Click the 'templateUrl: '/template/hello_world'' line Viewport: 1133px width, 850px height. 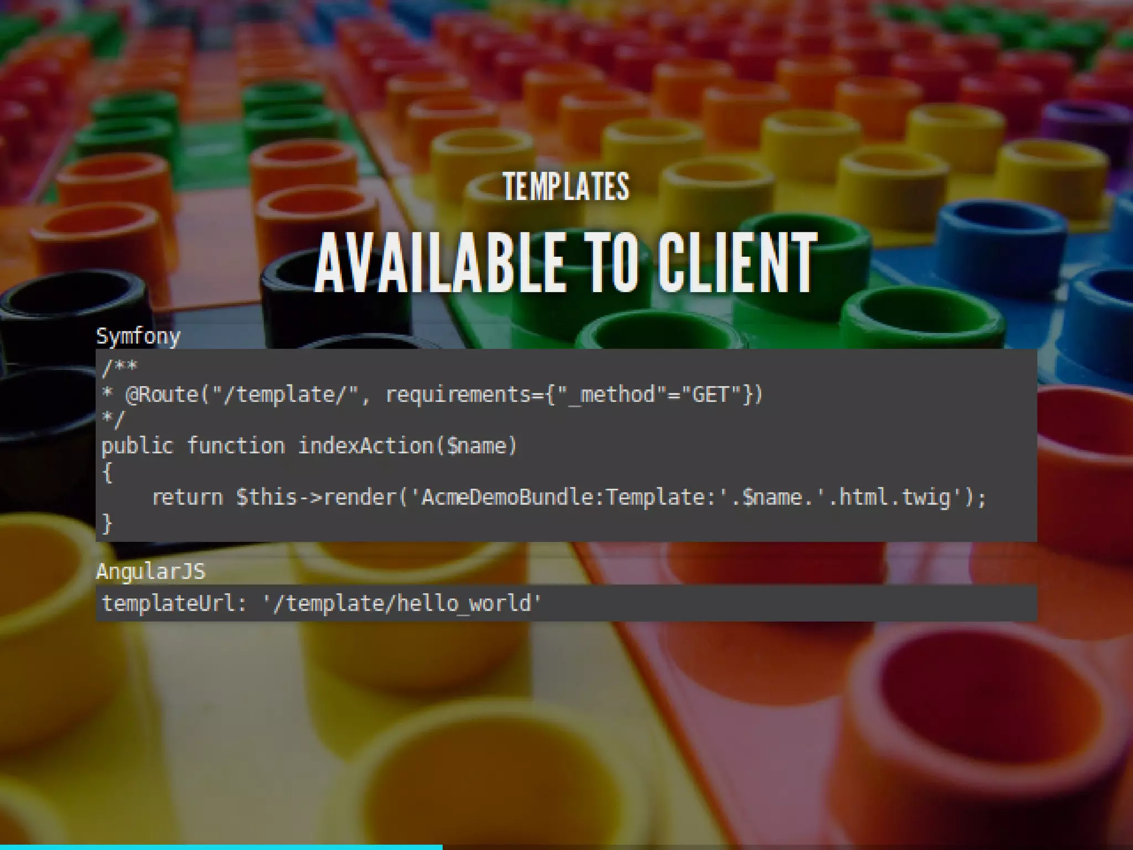(321, 603)
